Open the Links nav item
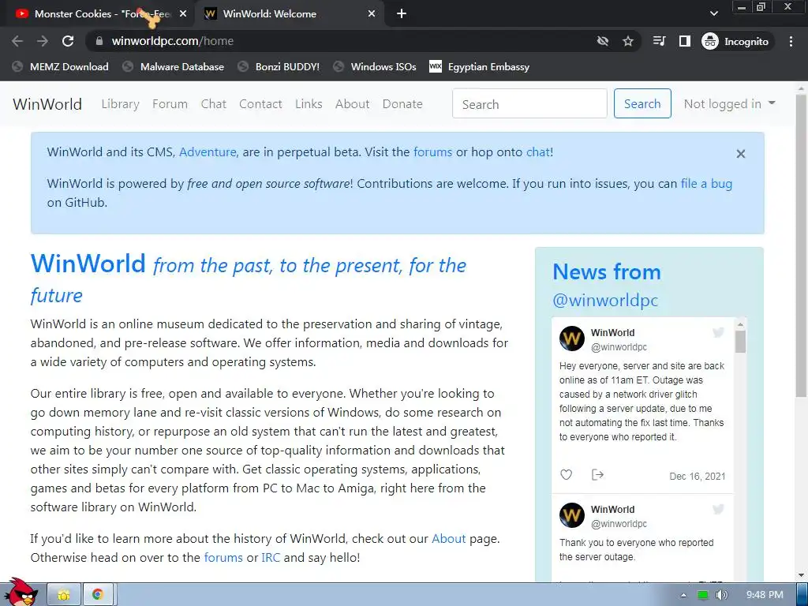This screenshot has height=606, width=808. pos(309,104)
